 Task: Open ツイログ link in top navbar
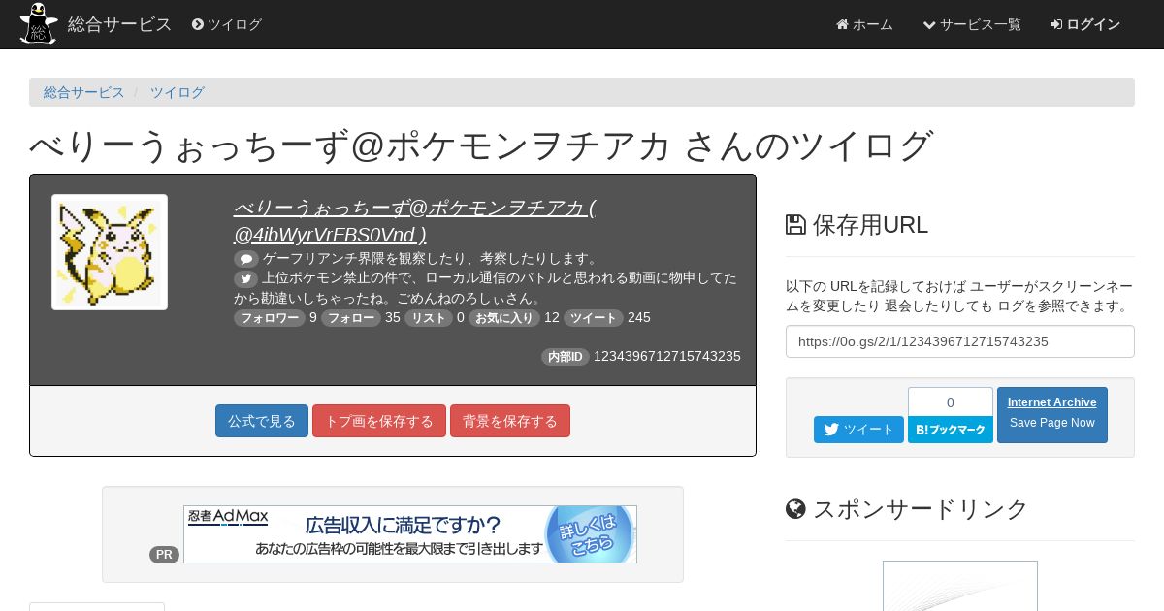(227, 24)
